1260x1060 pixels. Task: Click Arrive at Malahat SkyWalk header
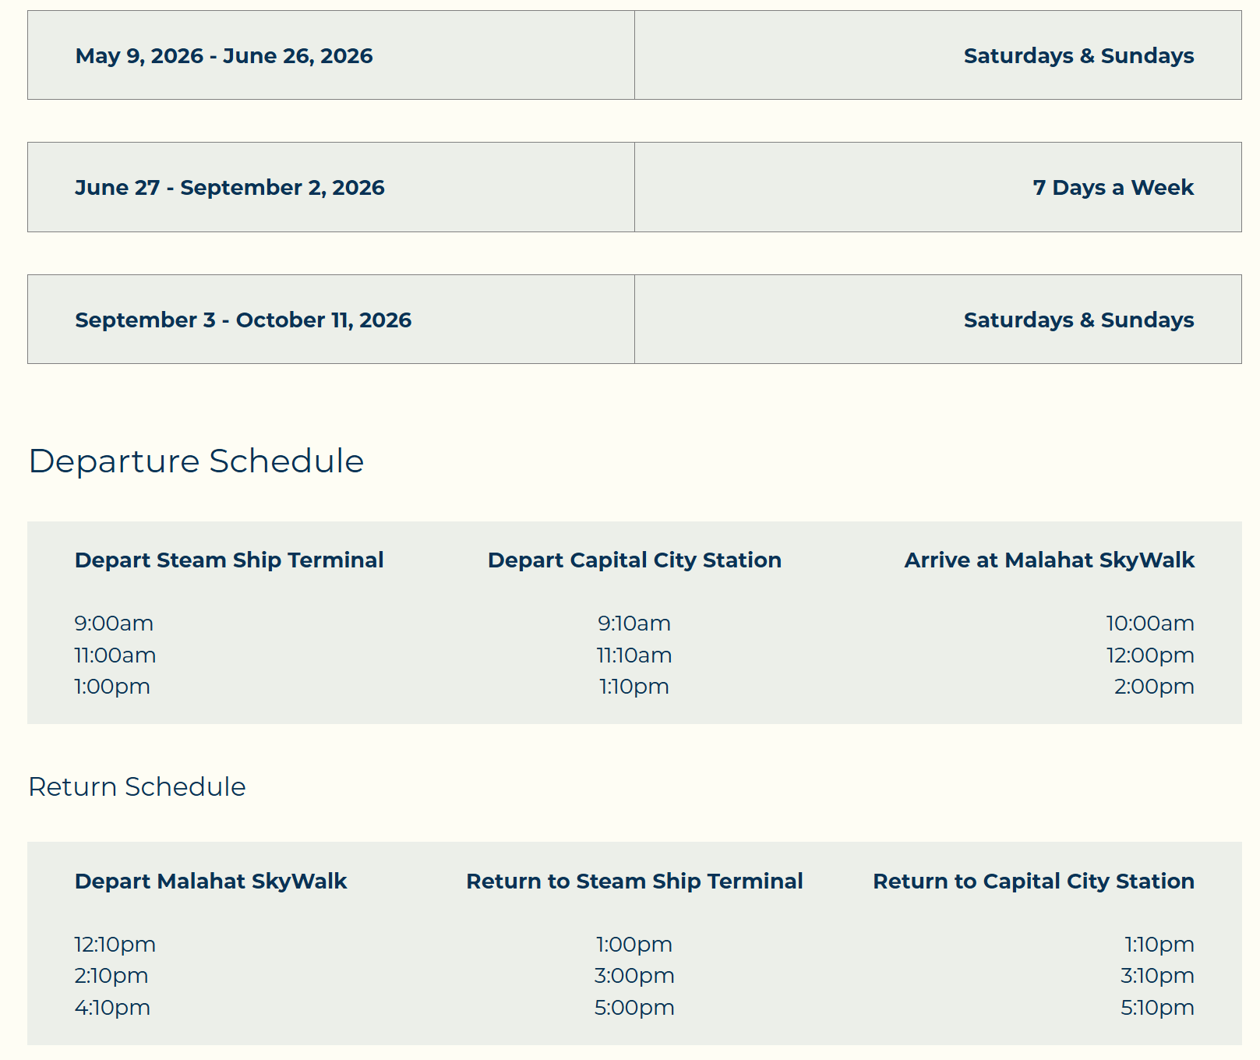coord(1049,560)
